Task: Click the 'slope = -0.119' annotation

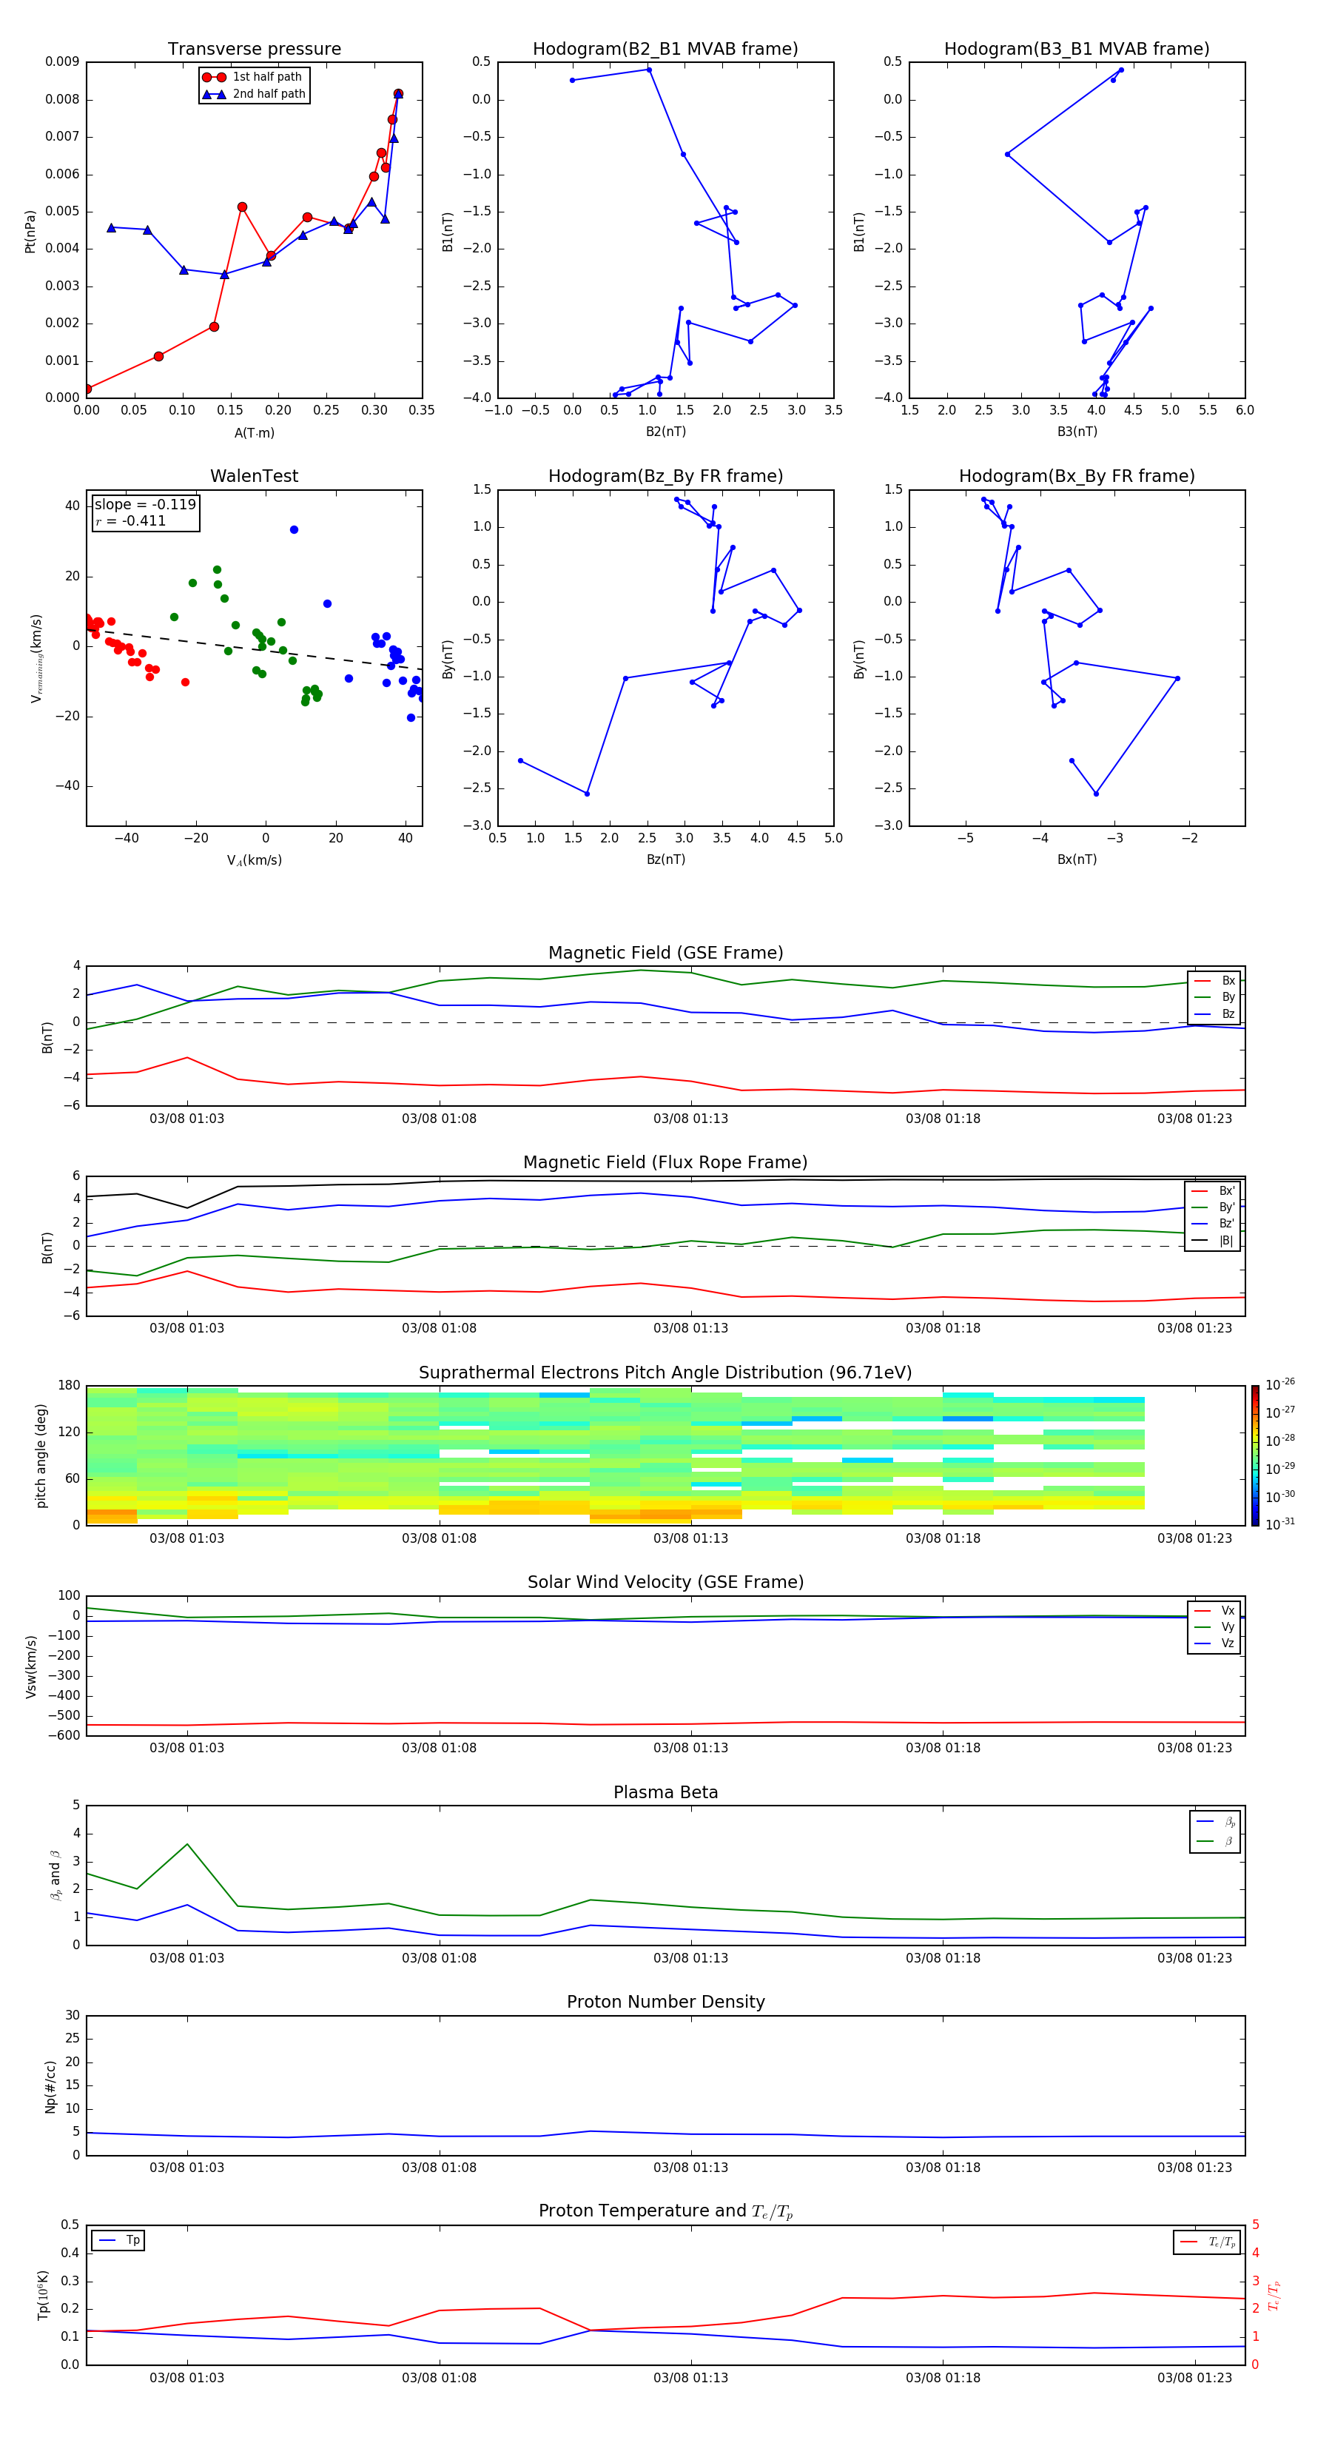Action: click(145, 505)
